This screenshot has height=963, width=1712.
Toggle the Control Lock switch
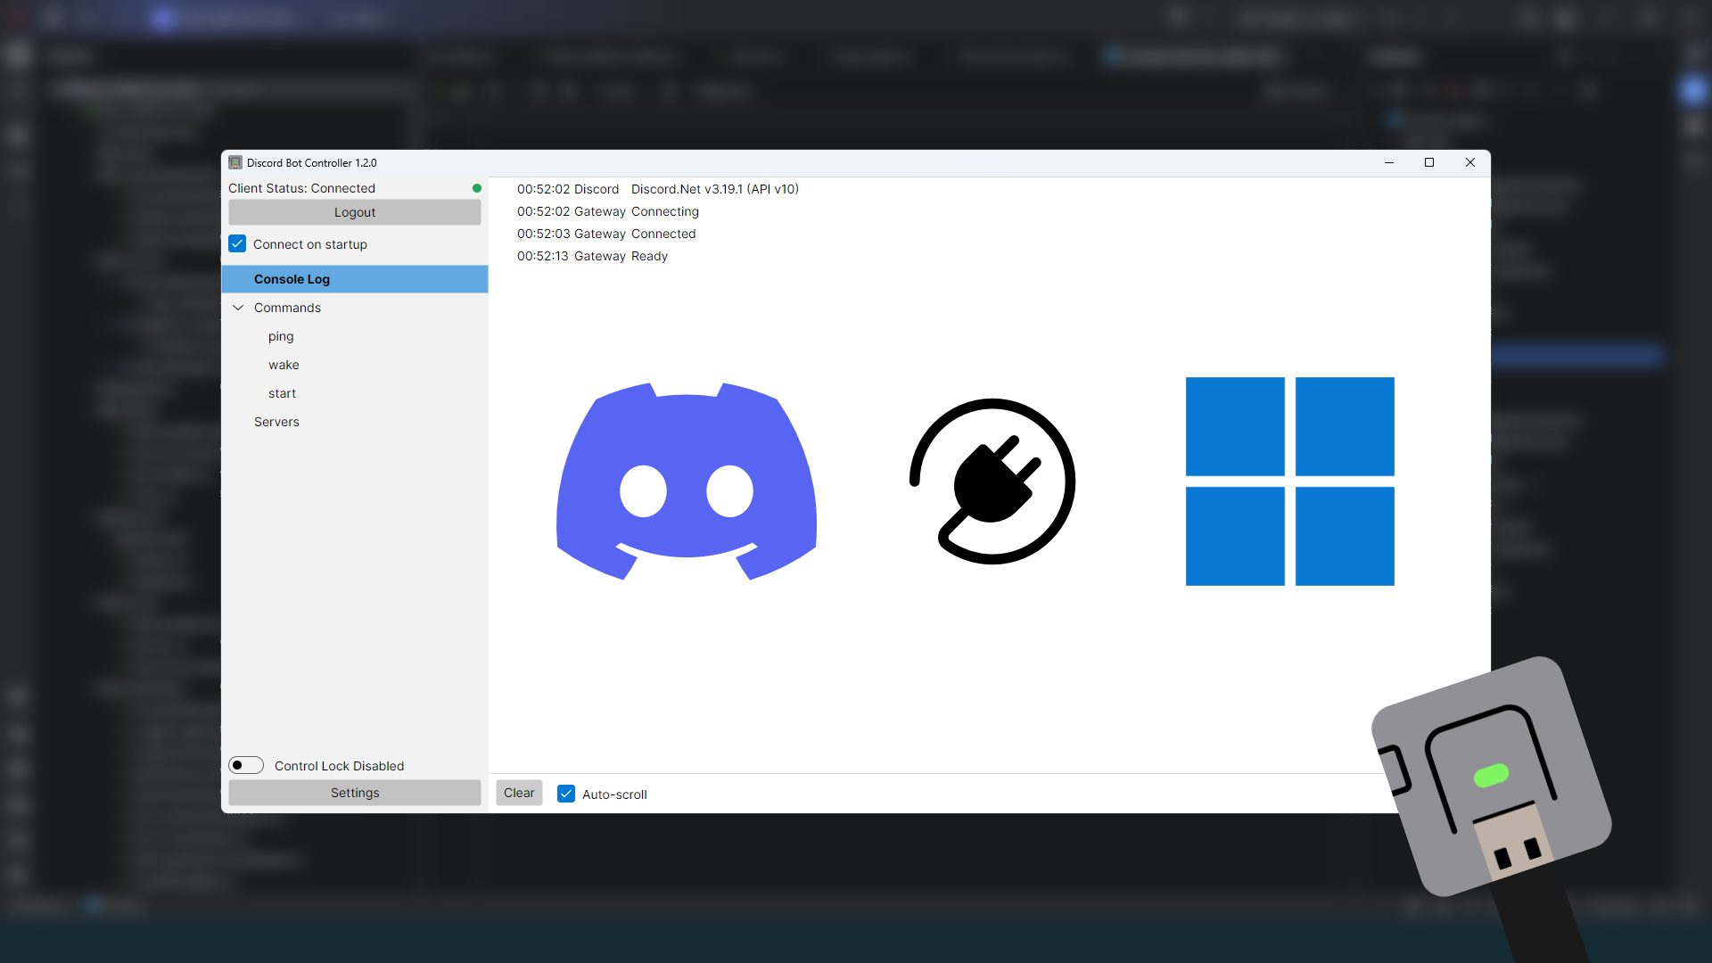(x=246, y=765)
